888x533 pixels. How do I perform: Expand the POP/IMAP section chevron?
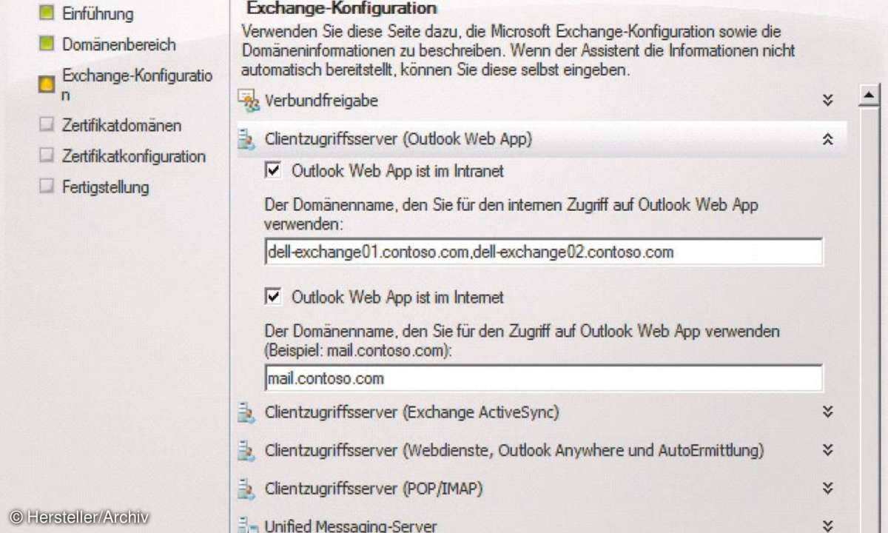(x=828, y=489)
